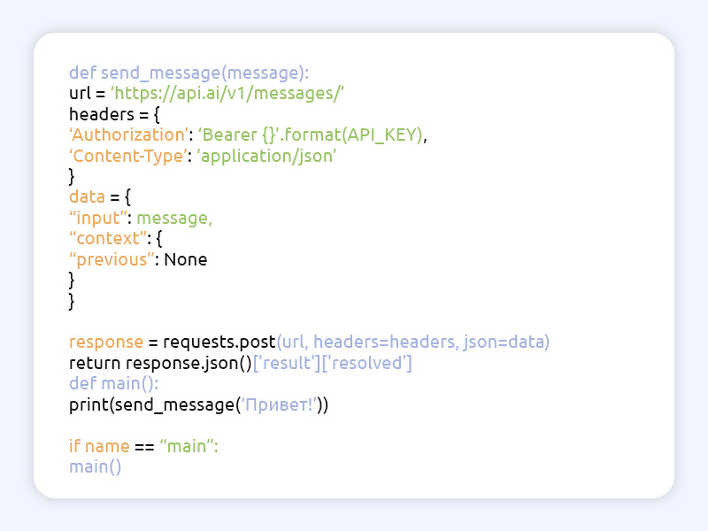Click the 'Привет!' string

(279, 404)
